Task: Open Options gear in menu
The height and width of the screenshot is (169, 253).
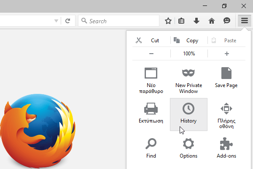Action: (188, 148)
